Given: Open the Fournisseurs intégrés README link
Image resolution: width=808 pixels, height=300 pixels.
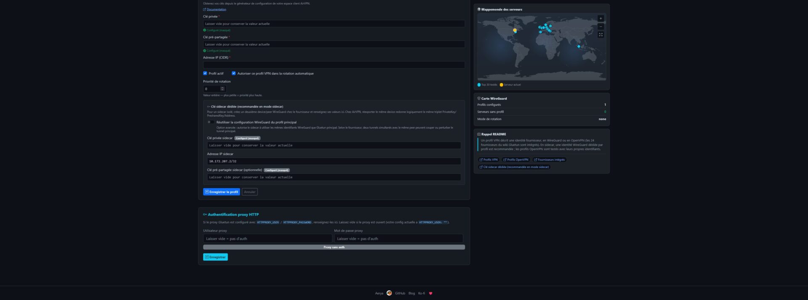Looking at the screenshot, I should (549, 160).
